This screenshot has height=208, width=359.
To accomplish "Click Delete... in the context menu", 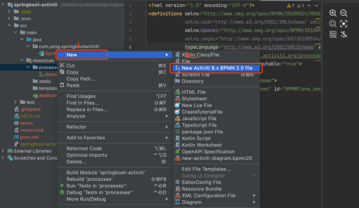I will tap(114, 162).
